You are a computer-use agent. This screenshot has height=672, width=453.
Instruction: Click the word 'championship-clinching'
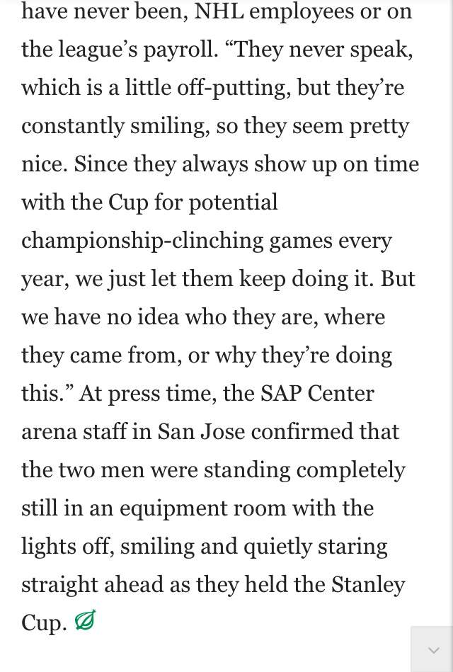(142, 241)
